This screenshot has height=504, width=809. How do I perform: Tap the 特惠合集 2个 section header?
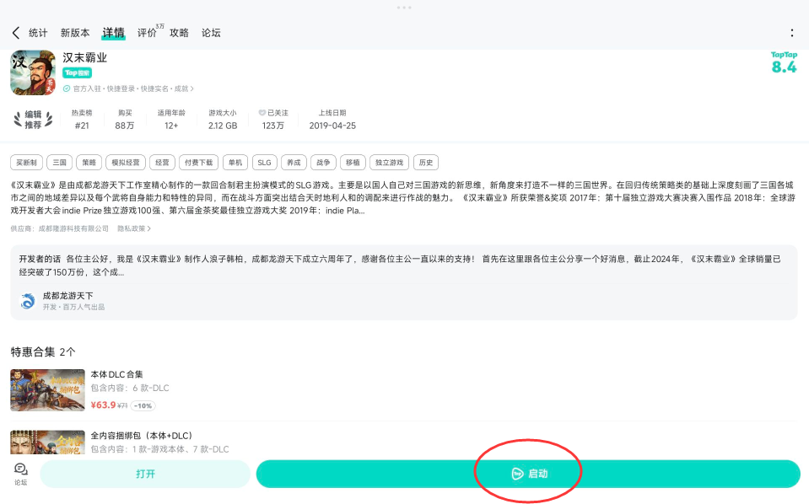click(43, 352)
